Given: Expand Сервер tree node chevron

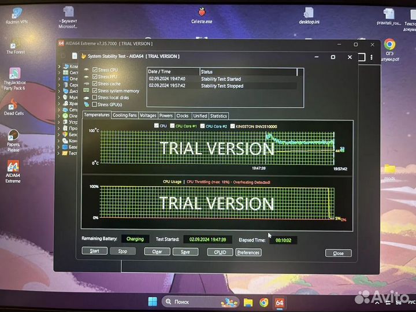Looking at the screenshot, I should [x=60, y=85].
